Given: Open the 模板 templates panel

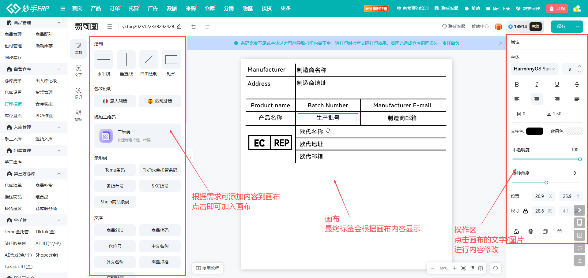Looking at the screenshot, I should (x=78, y=115).
